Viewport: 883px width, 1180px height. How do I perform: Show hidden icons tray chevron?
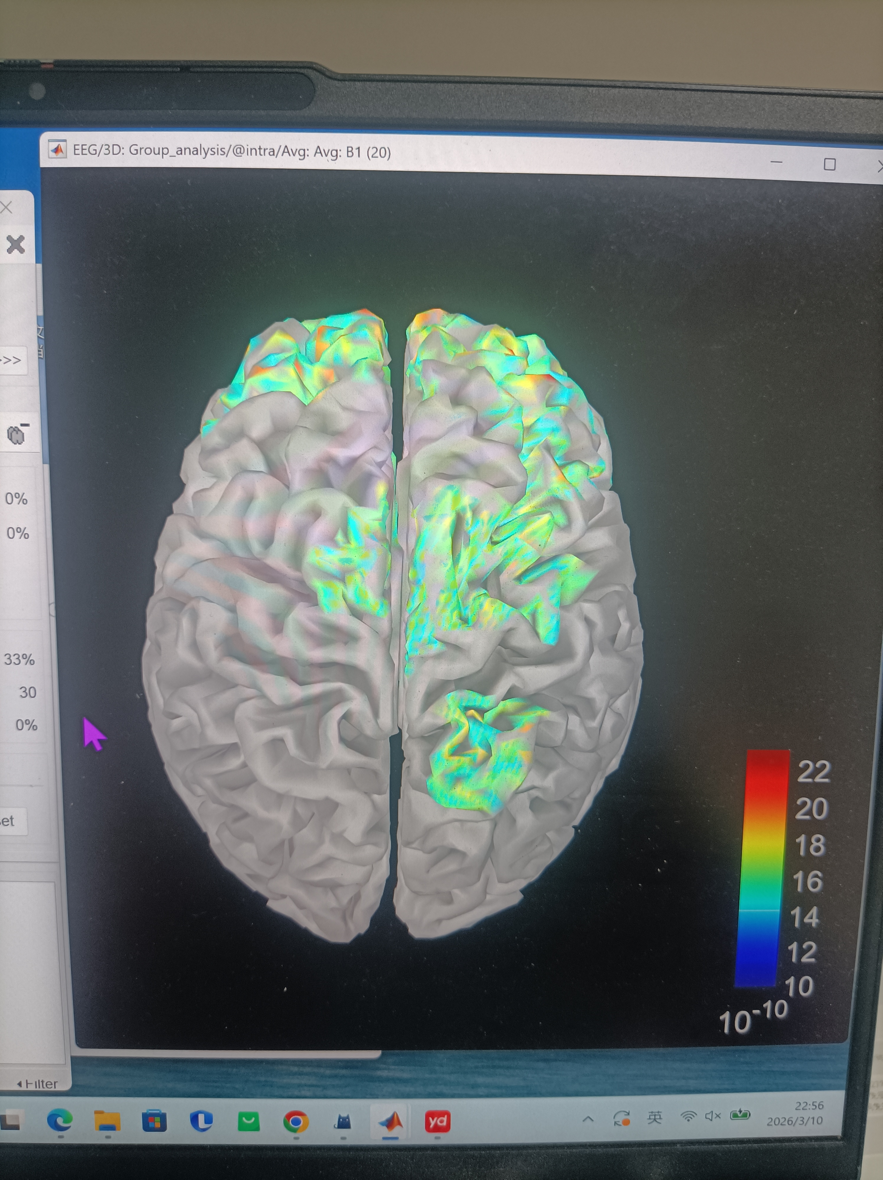click(x=588, y=1119)
